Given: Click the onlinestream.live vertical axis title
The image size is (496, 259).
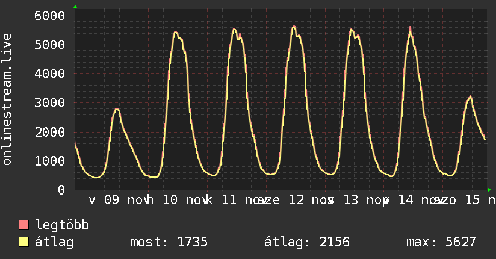Looking at the screenshot, I should [7, 99].
